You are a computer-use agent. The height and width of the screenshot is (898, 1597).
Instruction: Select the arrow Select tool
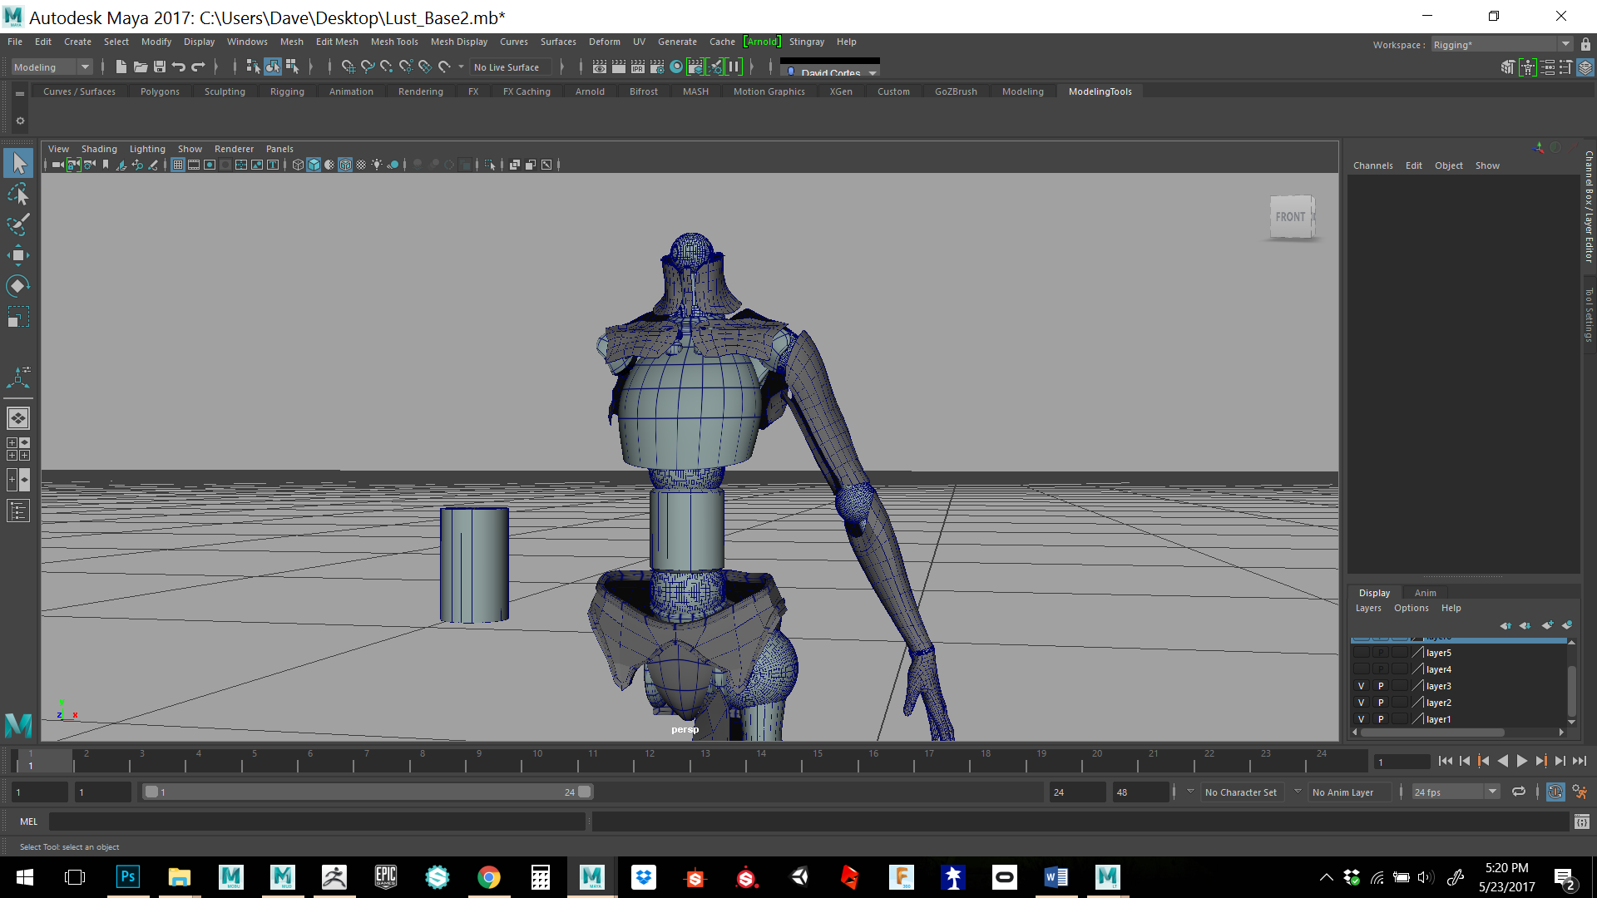point(18,163)
